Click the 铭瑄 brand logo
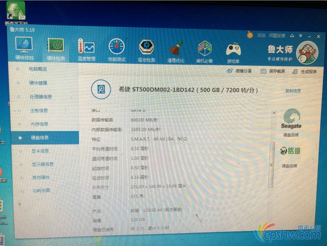 tap(290, 151)
